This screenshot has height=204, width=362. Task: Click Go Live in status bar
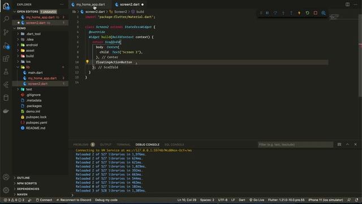(256, 200)
